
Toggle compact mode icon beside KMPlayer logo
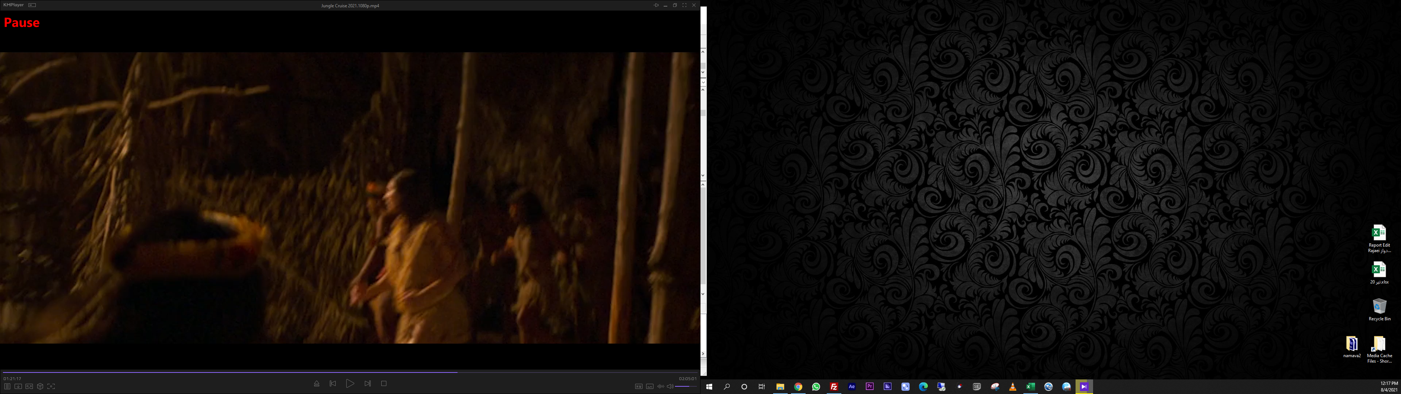pyautogui.click(x=32, y=5)
